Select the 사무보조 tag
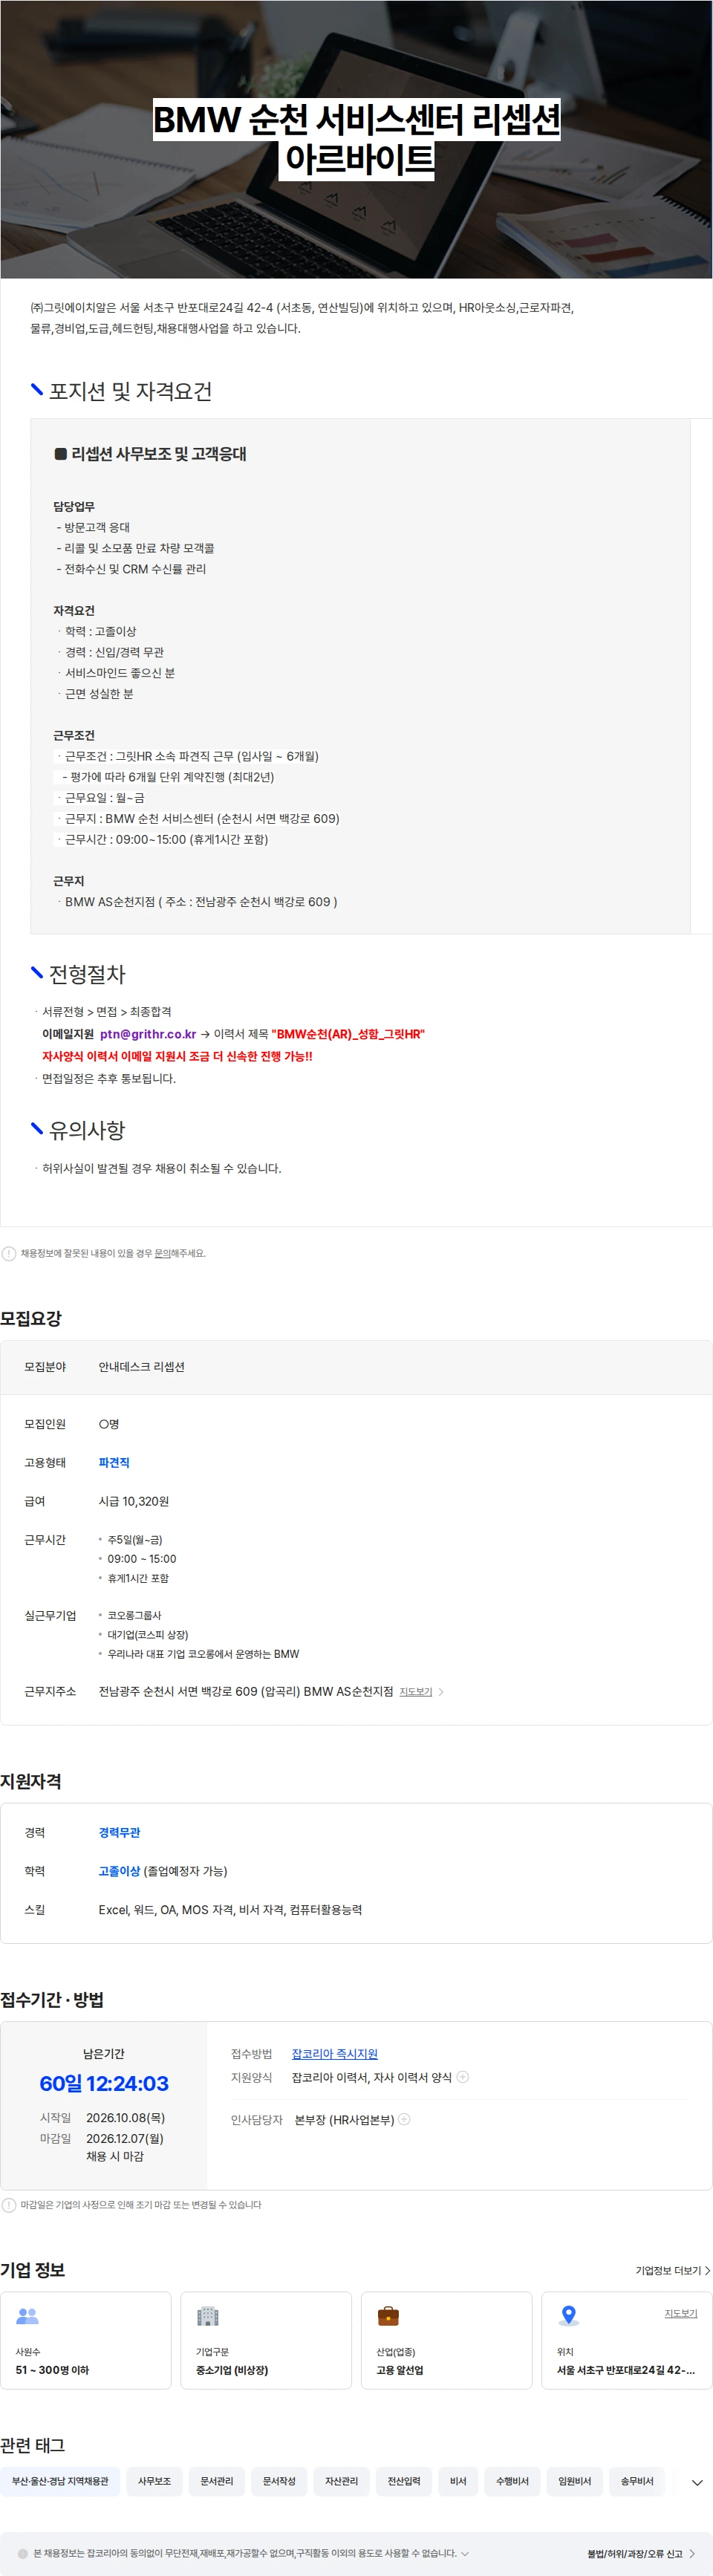 tap(154, 2481)
